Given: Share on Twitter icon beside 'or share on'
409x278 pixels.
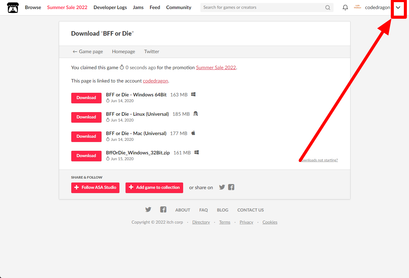Looking at the screenshot, I should click(x=222, y=187).
